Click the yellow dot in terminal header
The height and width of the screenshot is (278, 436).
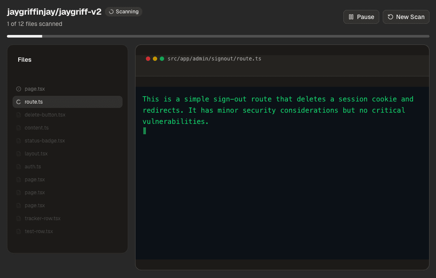[x=155, y=59]
